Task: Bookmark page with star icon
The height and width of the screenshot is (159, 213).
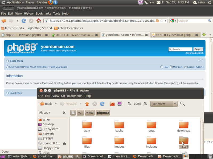Action: (x=162, y=21)
